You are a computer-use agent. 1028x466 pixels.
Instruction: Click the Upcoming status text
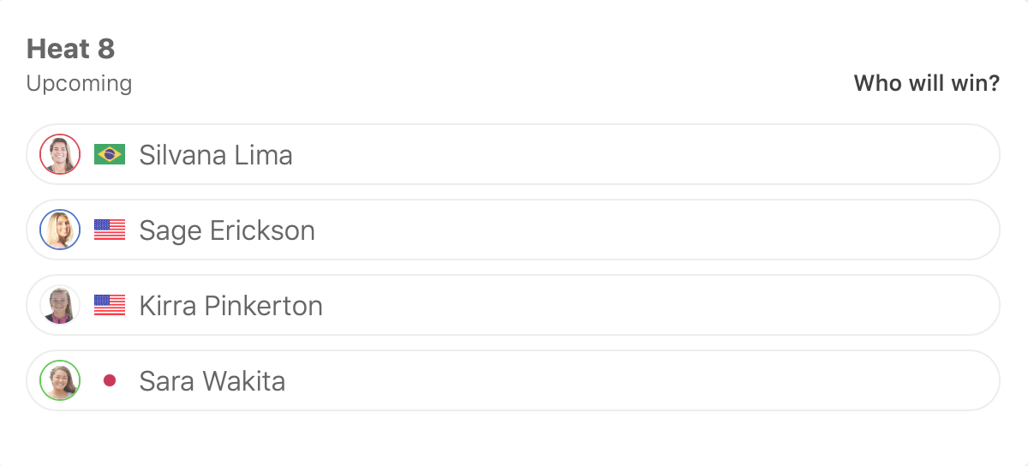(79, 84)
